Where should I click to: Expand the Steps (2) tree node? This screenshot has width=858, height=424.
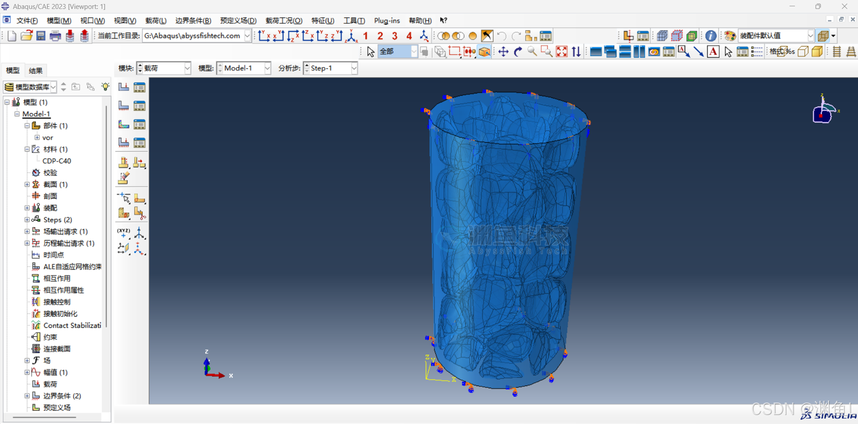(x=27, y=220)
